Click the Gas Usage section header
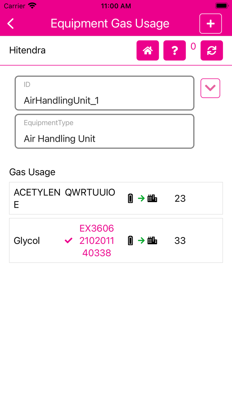 (x=32, y=172)
